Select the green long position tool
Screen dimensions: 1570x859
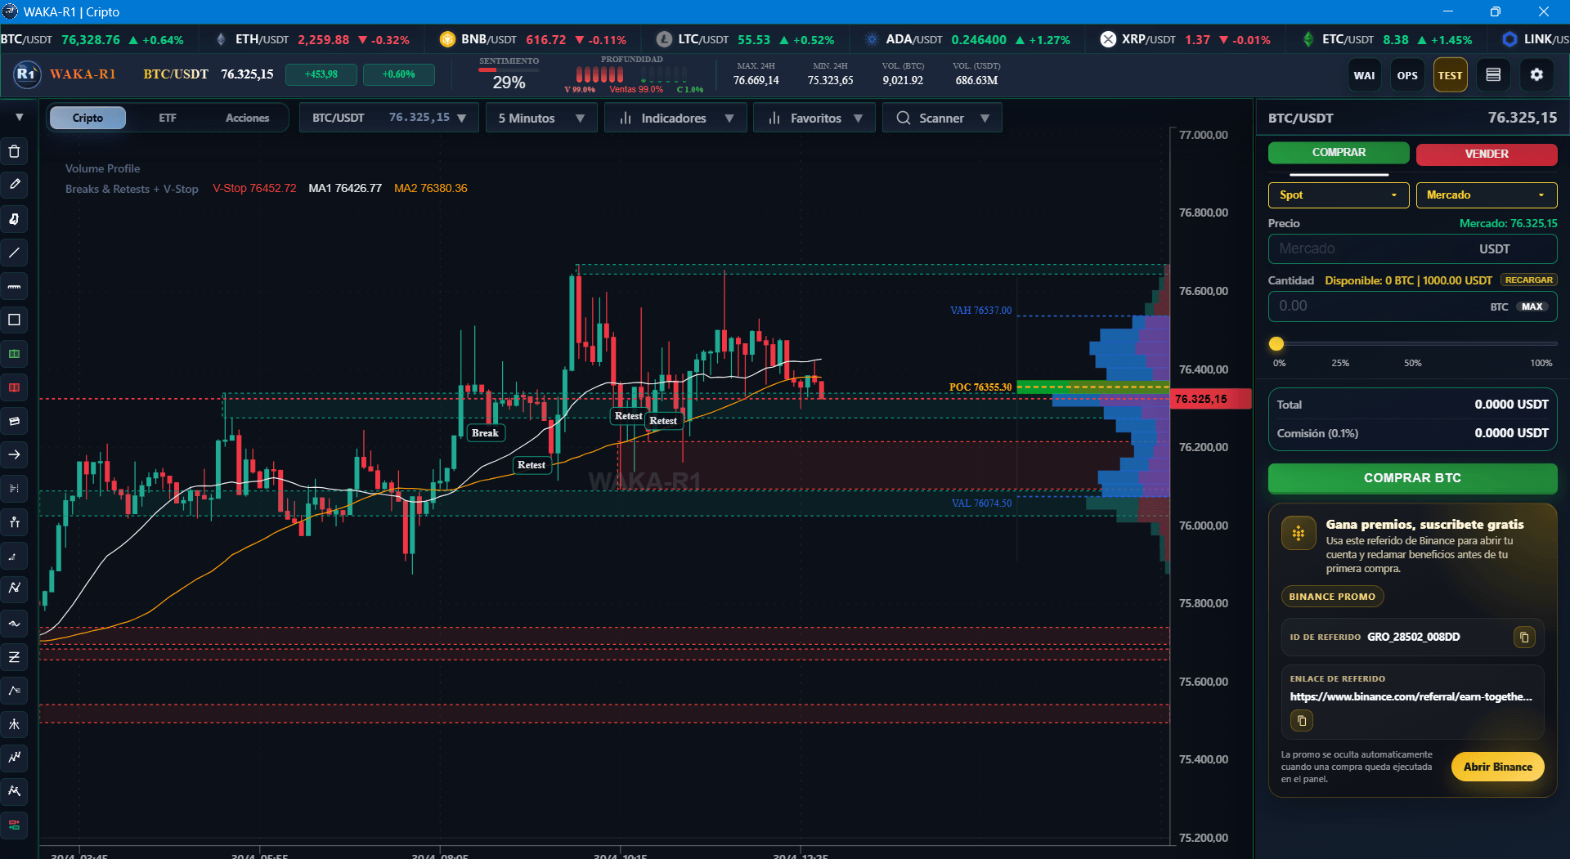14,354
